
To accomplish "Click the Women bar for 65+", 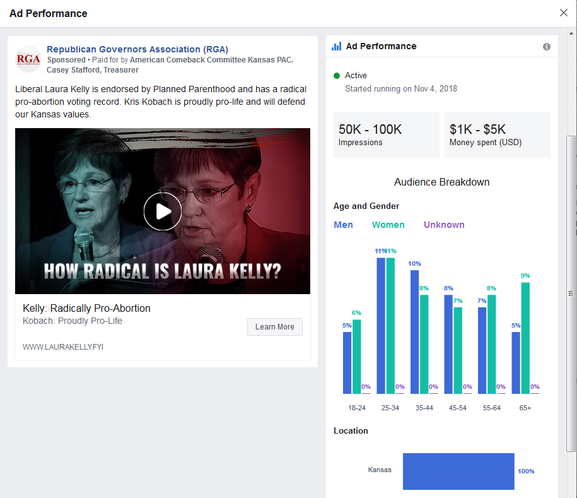I will coord(525,338).
